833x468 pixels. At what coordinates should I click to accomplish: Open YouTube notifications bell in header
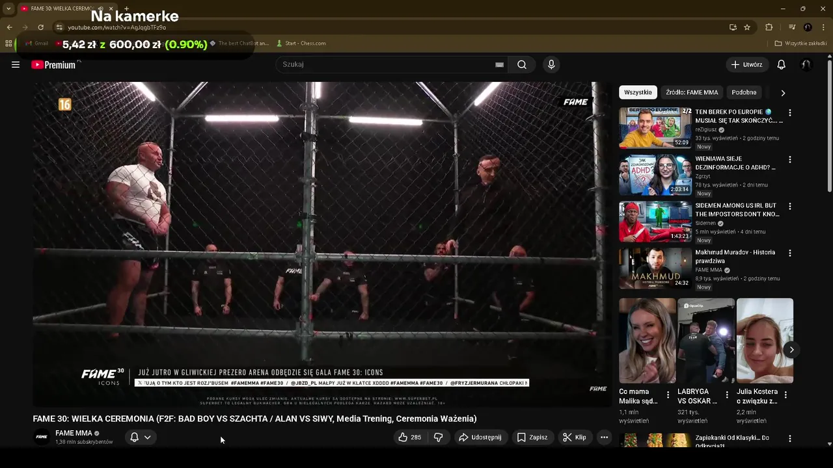click(782, 64)
